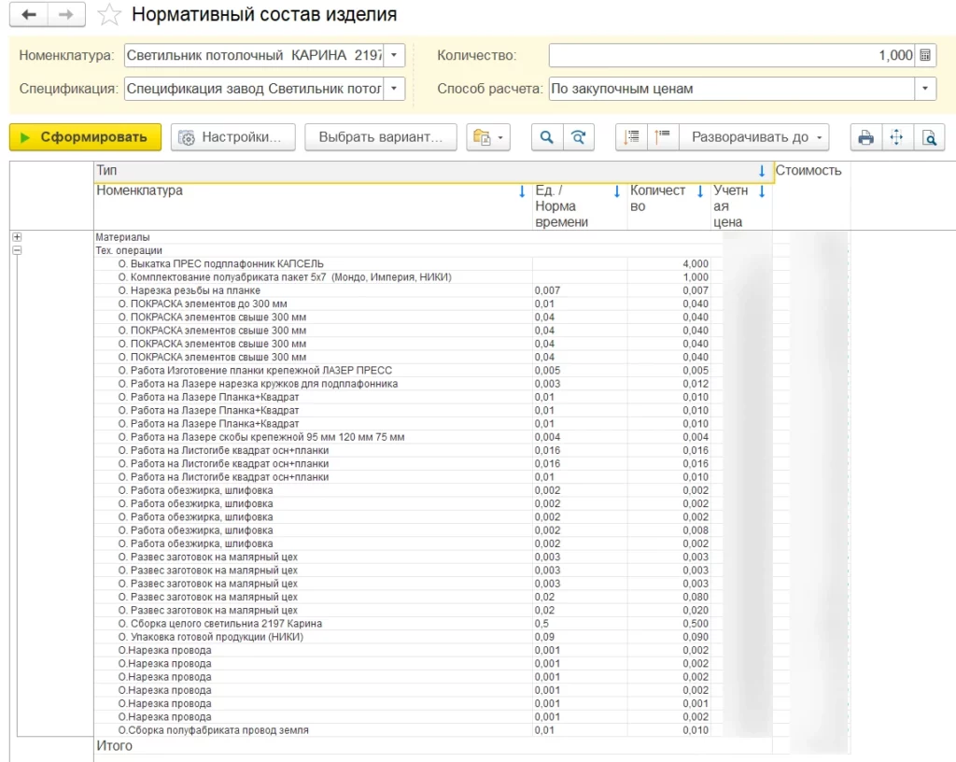Viewport: 956px width, 762px height.
Task: Click the Выбрать вариант... button
Action: pos(381,137)
